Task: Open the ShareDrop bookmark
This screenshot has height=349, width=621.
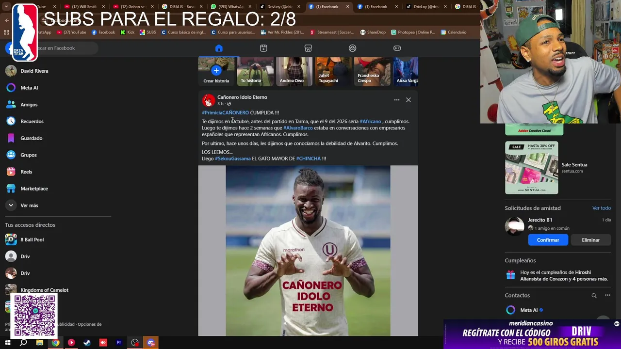Action: (373, 32)
